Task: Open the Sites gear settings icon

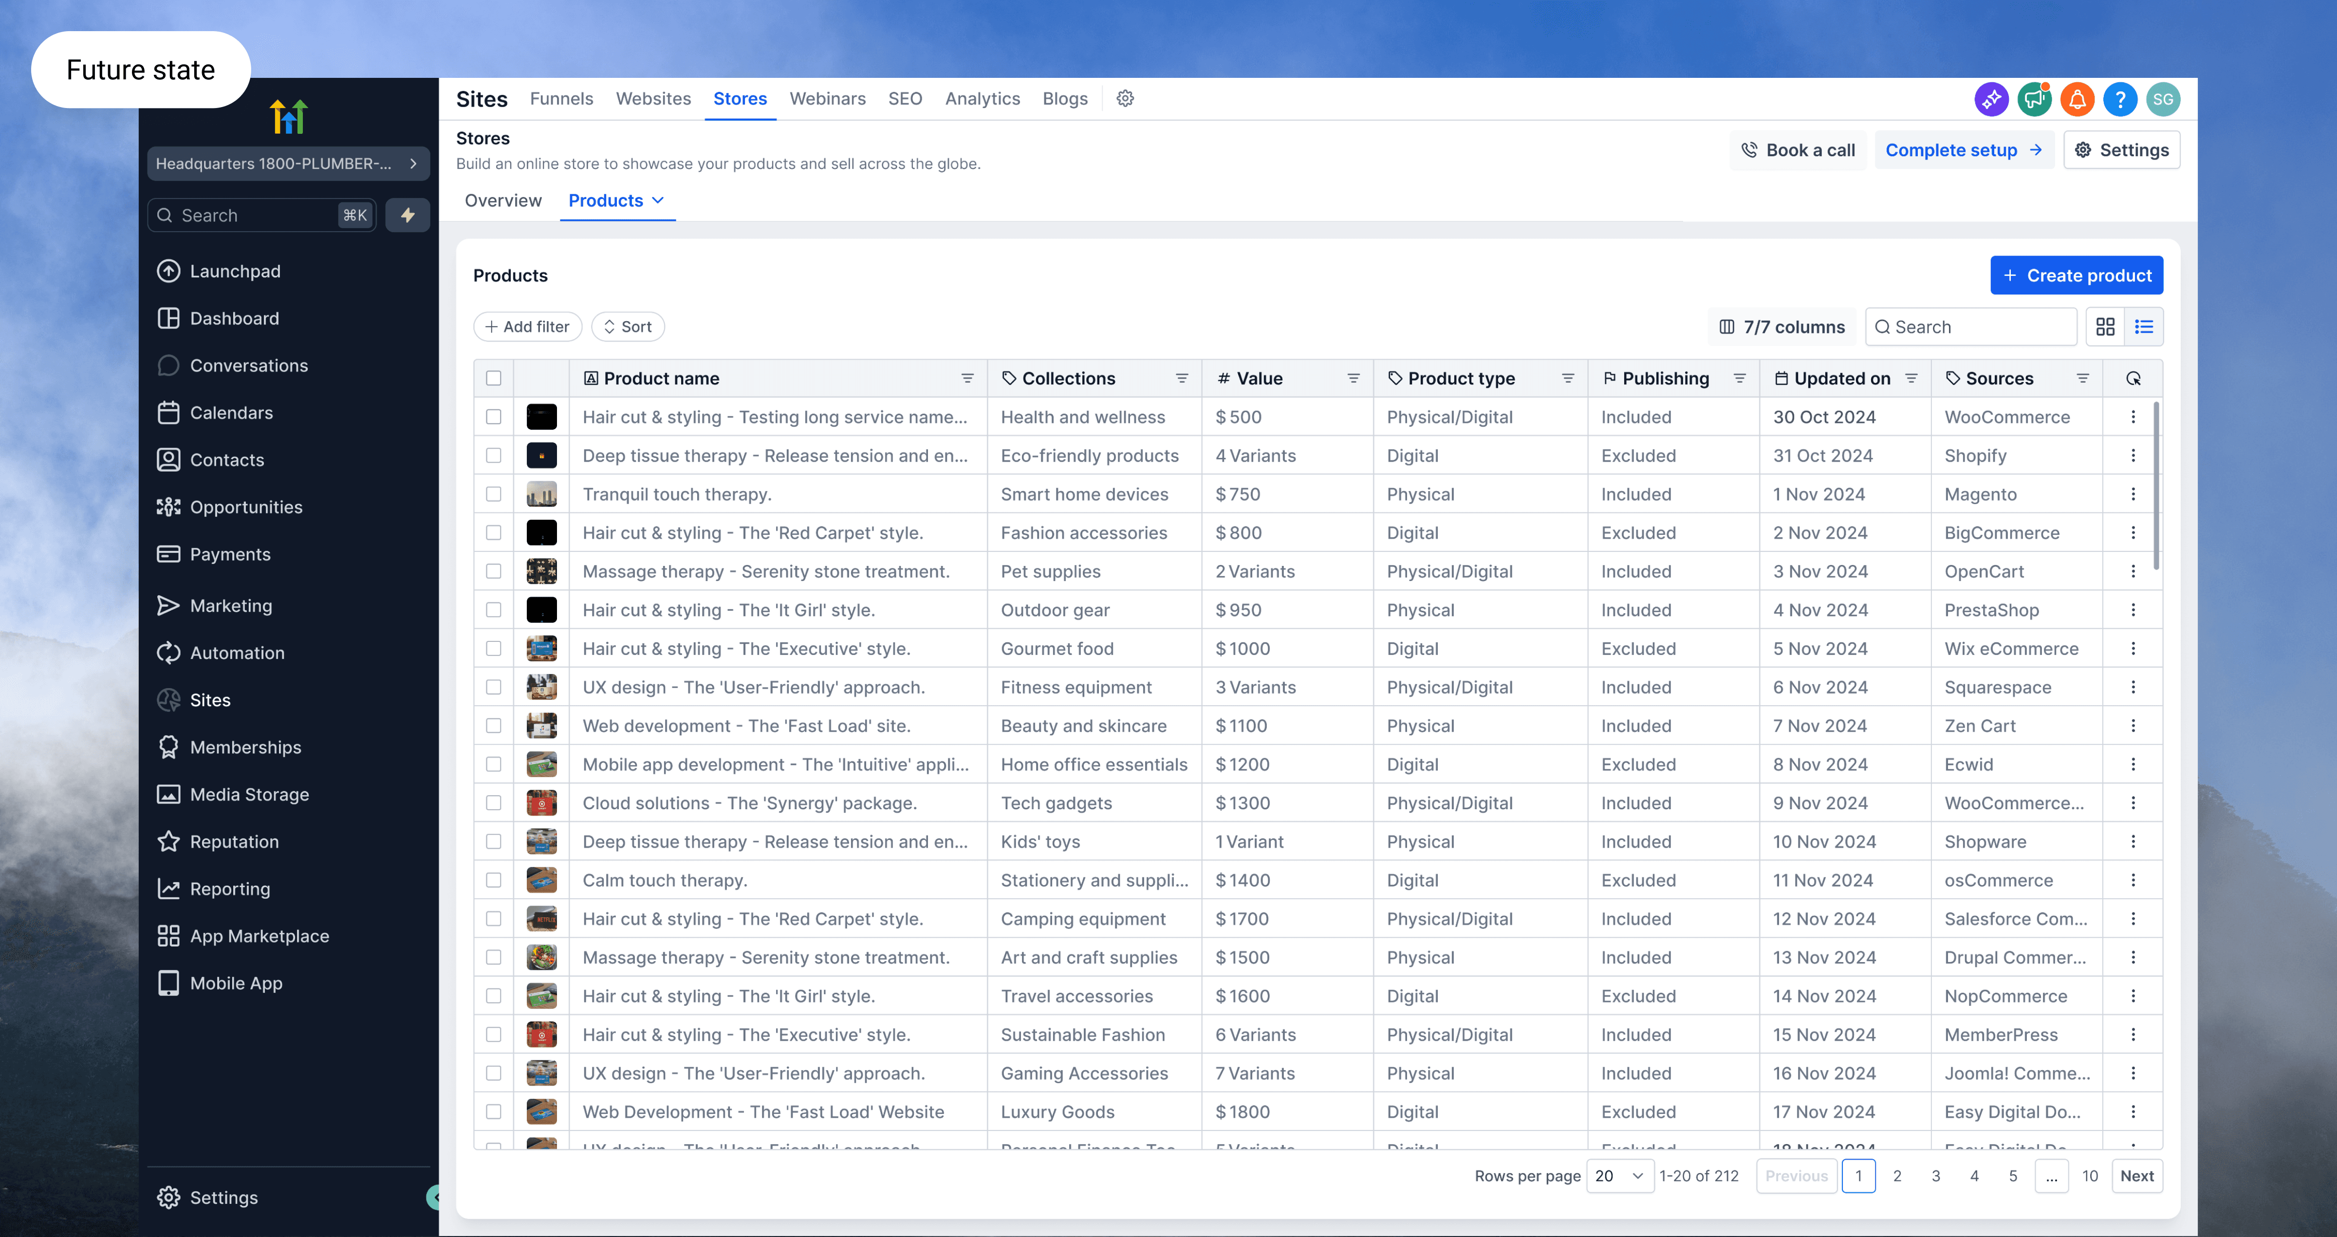Action: [x=1125, y=99]
